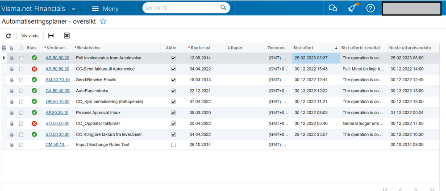The width and height of the screenshot is (446, 191).
Task: Click green status of Send/Receive Emails row
Action: click(x=34, y=79)
